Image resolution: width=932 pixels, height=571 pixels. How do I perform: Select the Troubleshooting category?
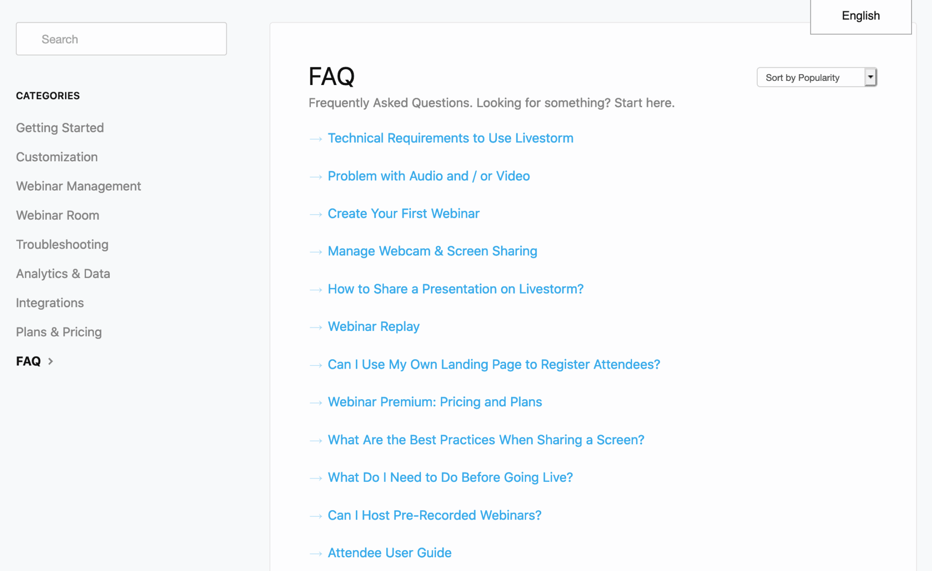tap(62, 244)
